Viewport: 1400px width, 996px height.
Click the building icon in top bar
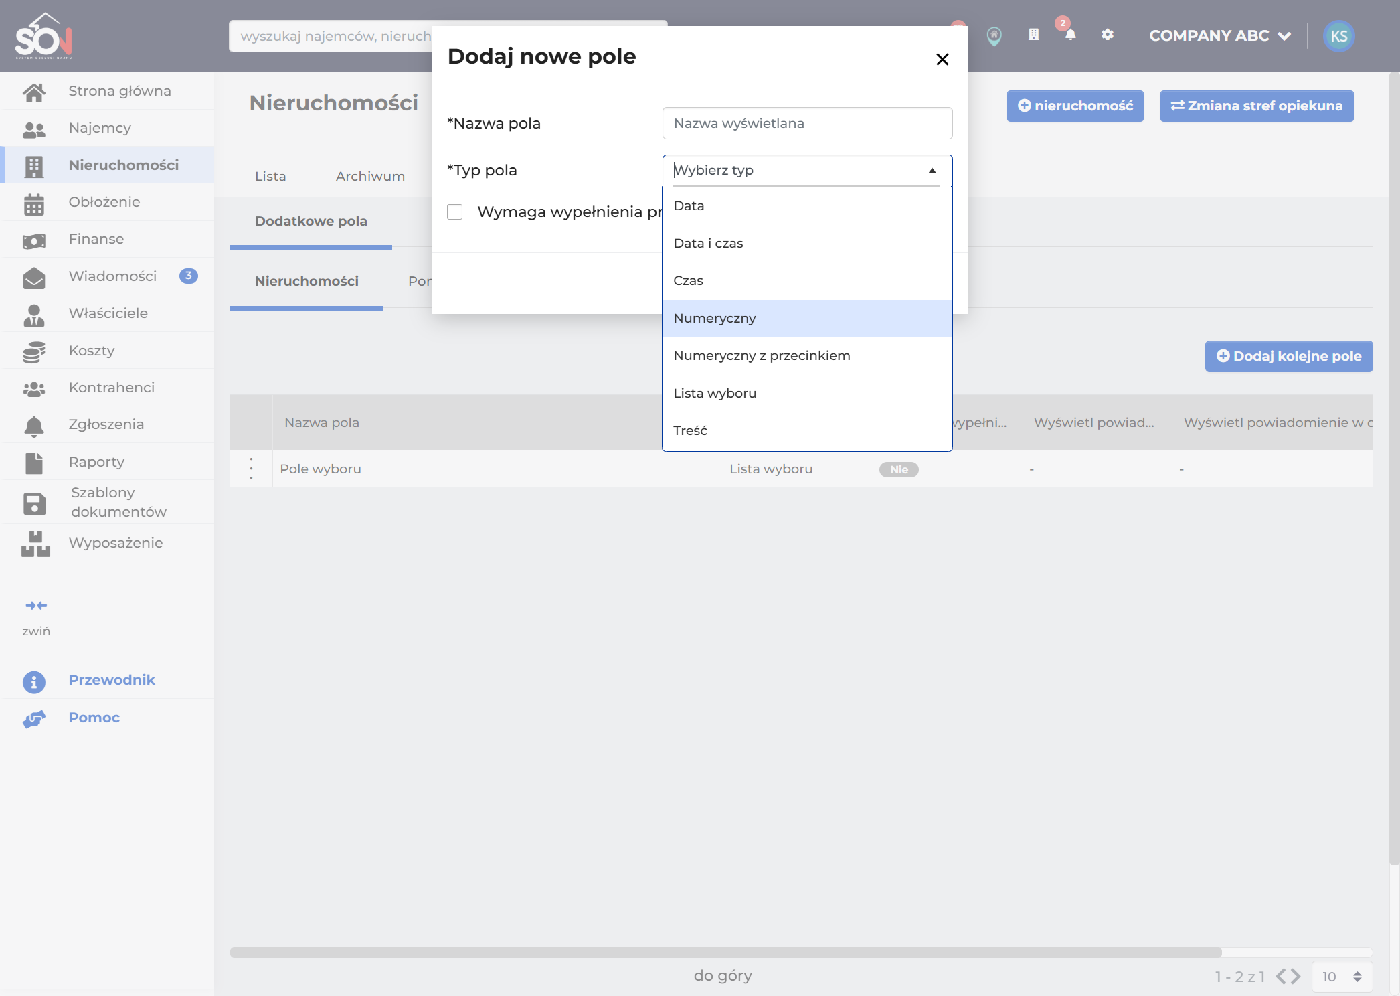click(x=1034, y=35)
